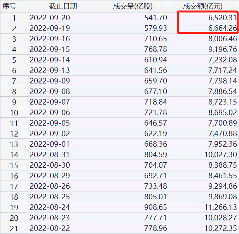This screenshot has width=239, height=234.
Task: Click volume value 579.93
Action: [x=155, y=28]
